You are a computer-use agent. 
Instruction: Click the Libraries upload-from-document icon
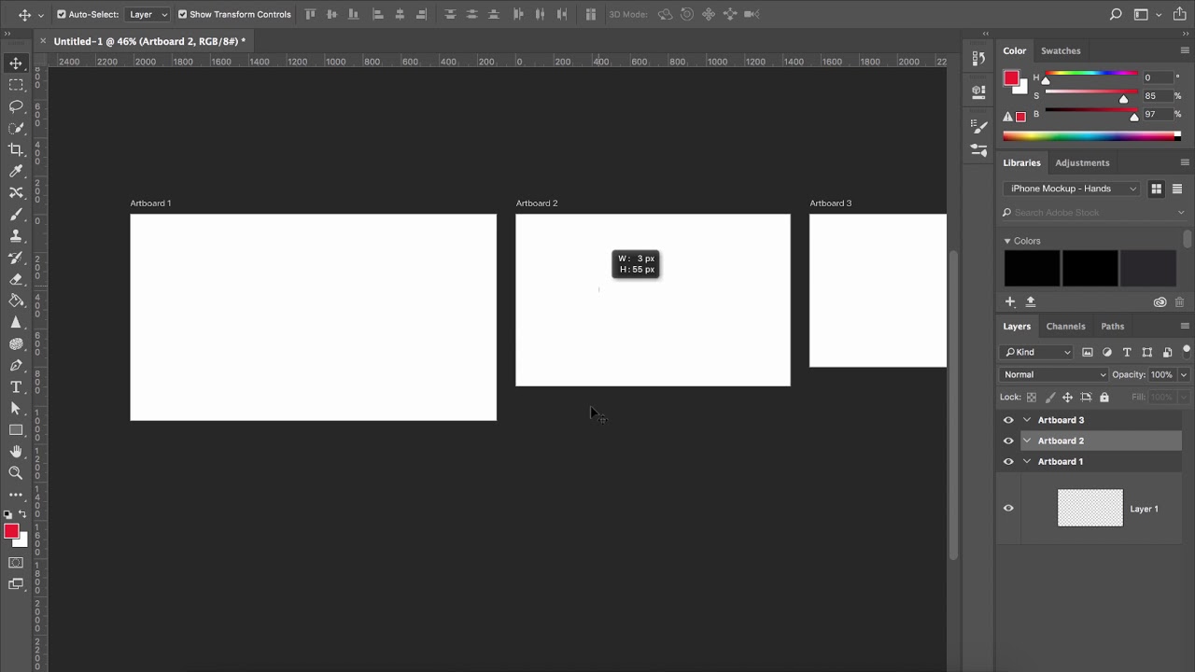(1031, 301)
